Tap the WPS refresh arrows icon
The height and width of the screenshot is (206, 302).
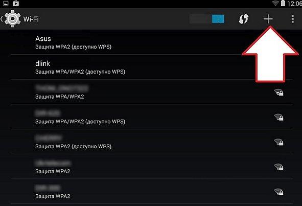tap(243, 19)
